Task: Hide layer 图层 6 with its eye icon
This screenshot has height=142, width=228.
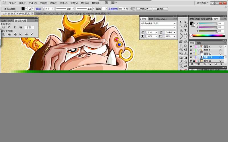Action: (x=191, y=47)
